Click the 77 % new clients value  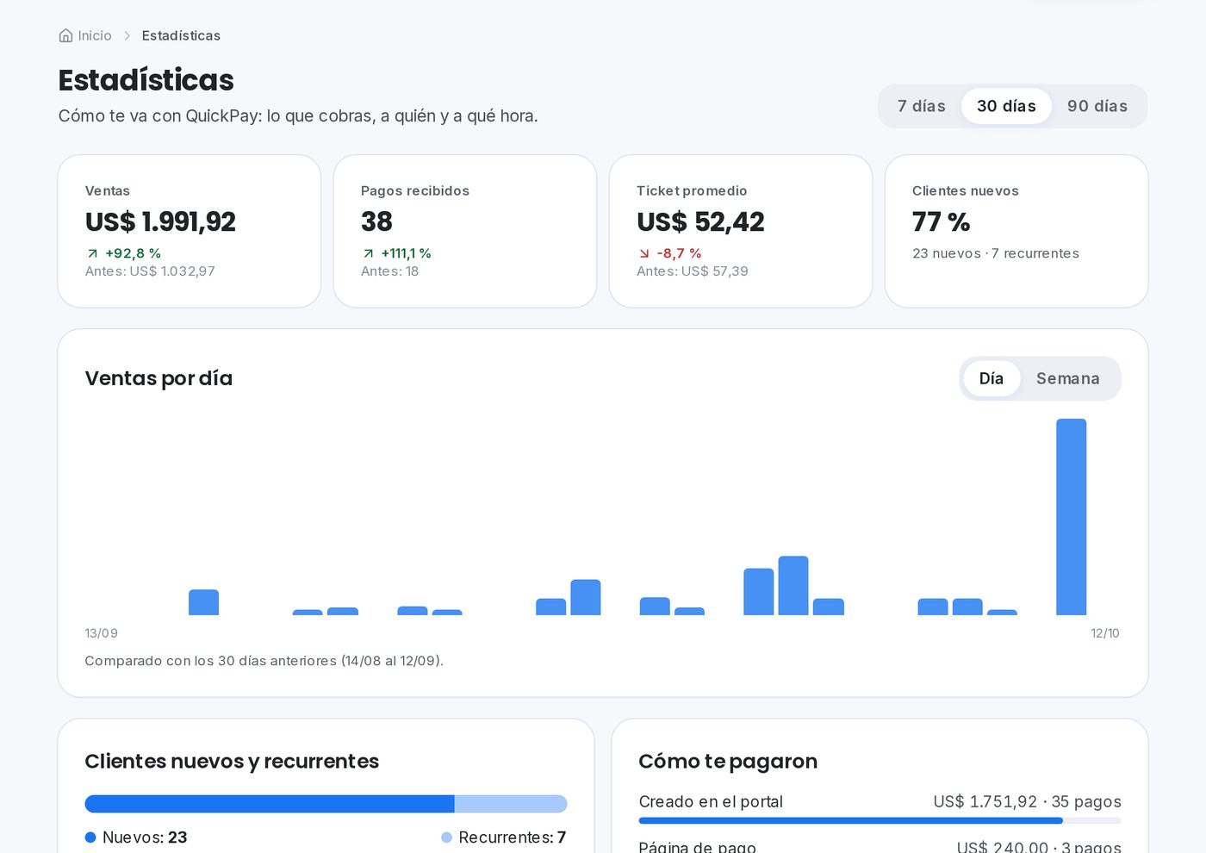pos(941,221)
